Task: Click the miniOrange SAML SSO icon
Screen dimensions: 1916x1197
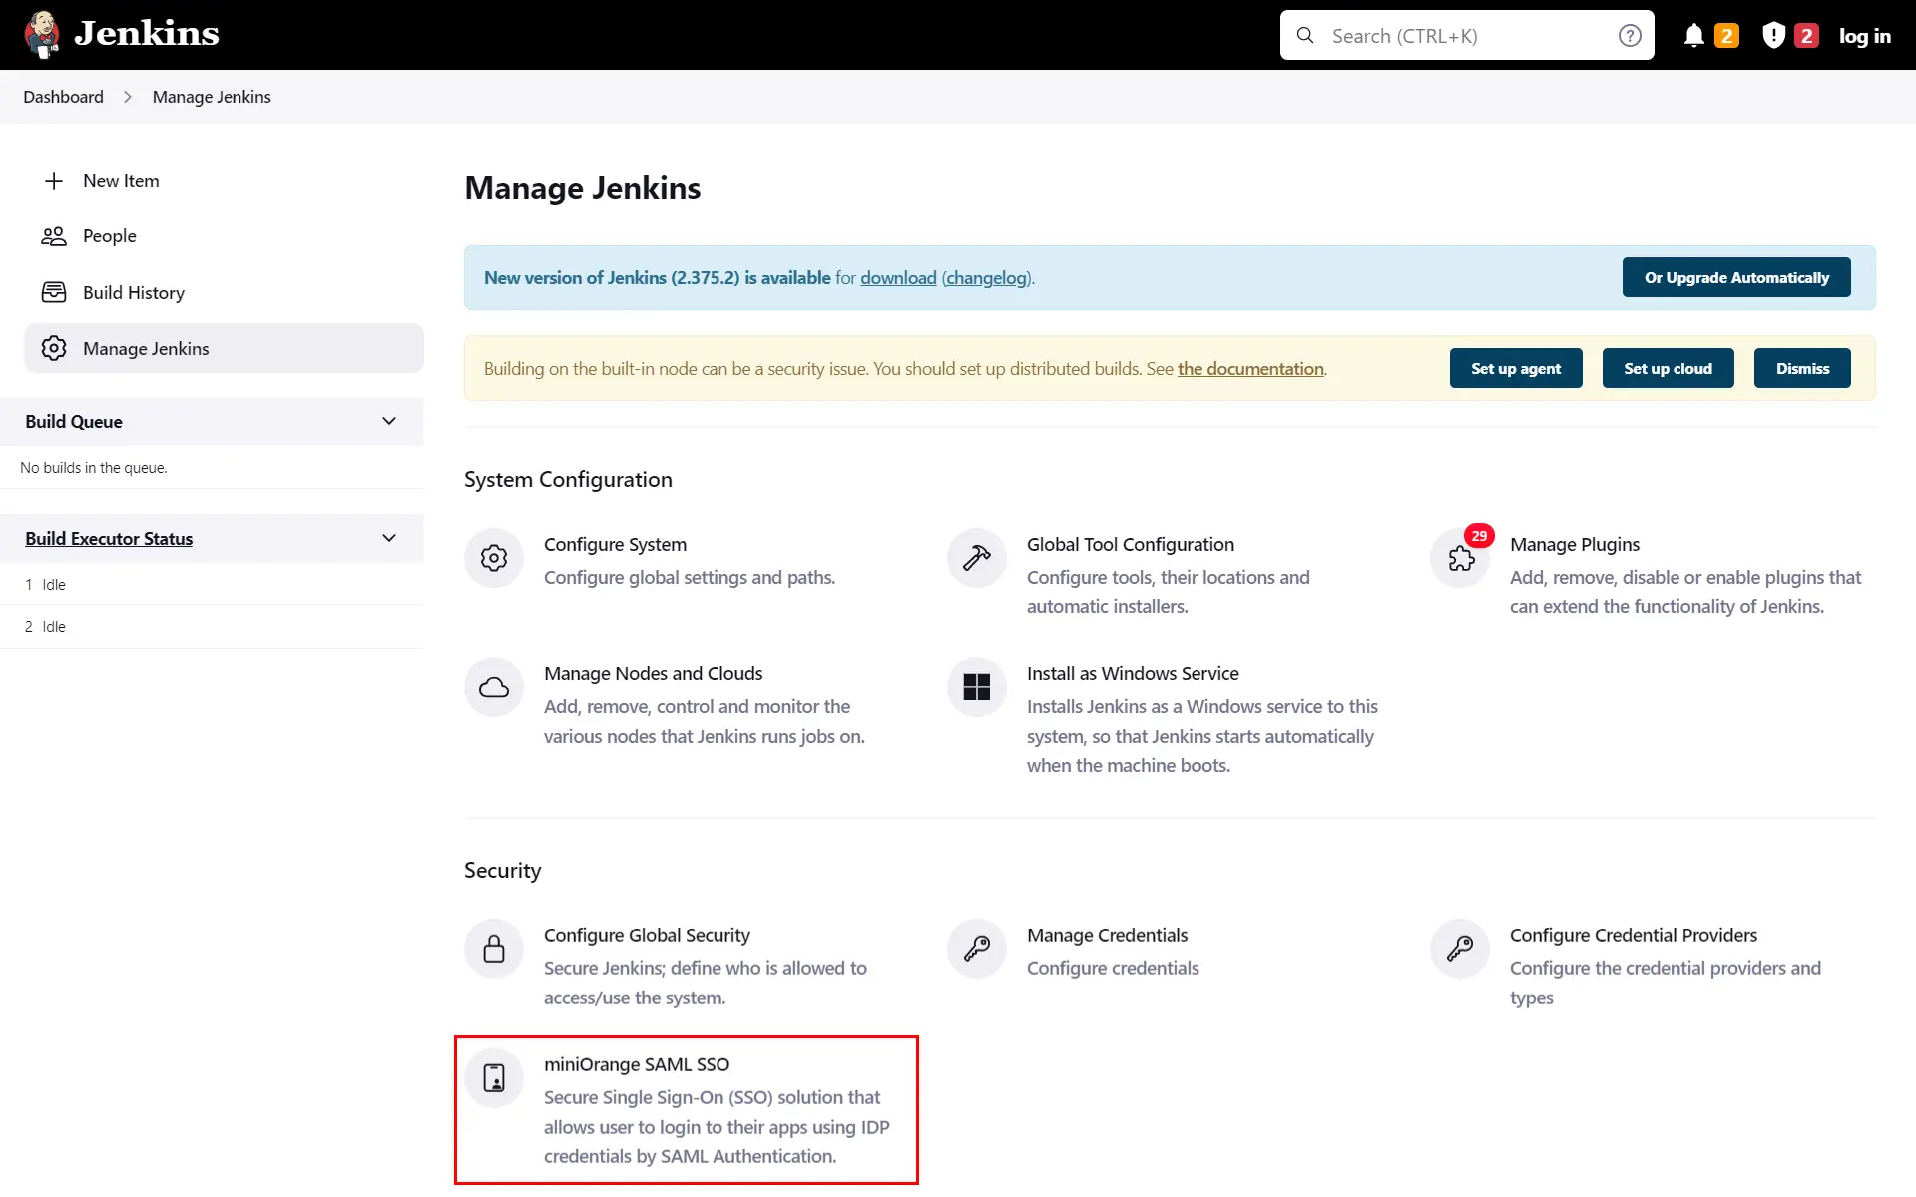Action: [x=494, y=1077]
